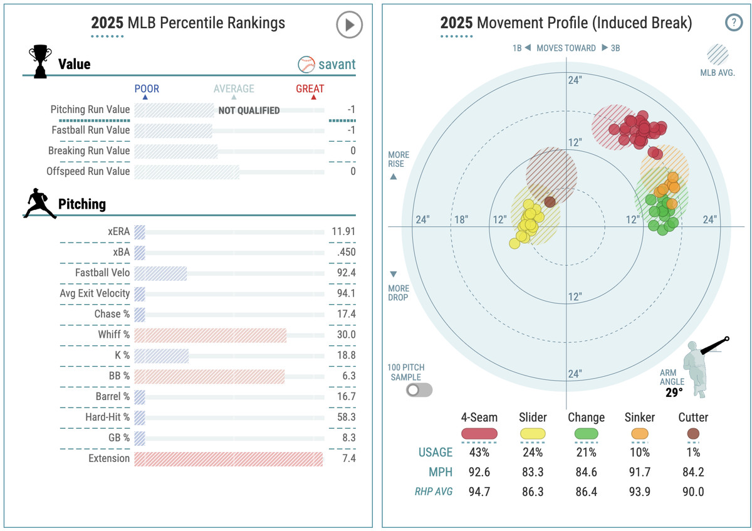Open the 2025 year selector in Percentile Rankings
This screenshot has width=752, height=531.
pos(107,24)
